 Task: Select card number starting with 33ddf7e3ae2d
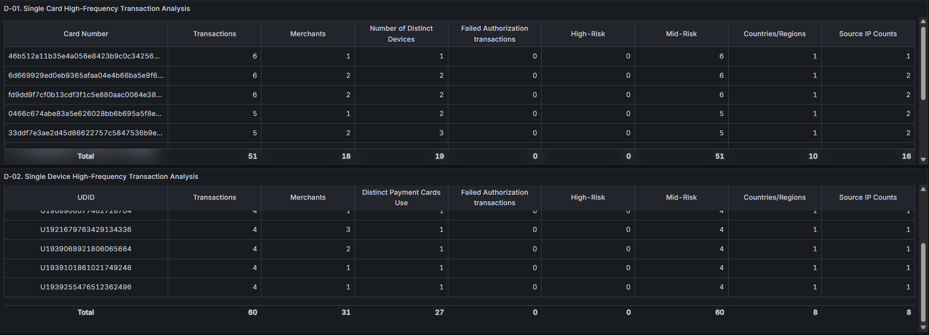tap(85, 133)
